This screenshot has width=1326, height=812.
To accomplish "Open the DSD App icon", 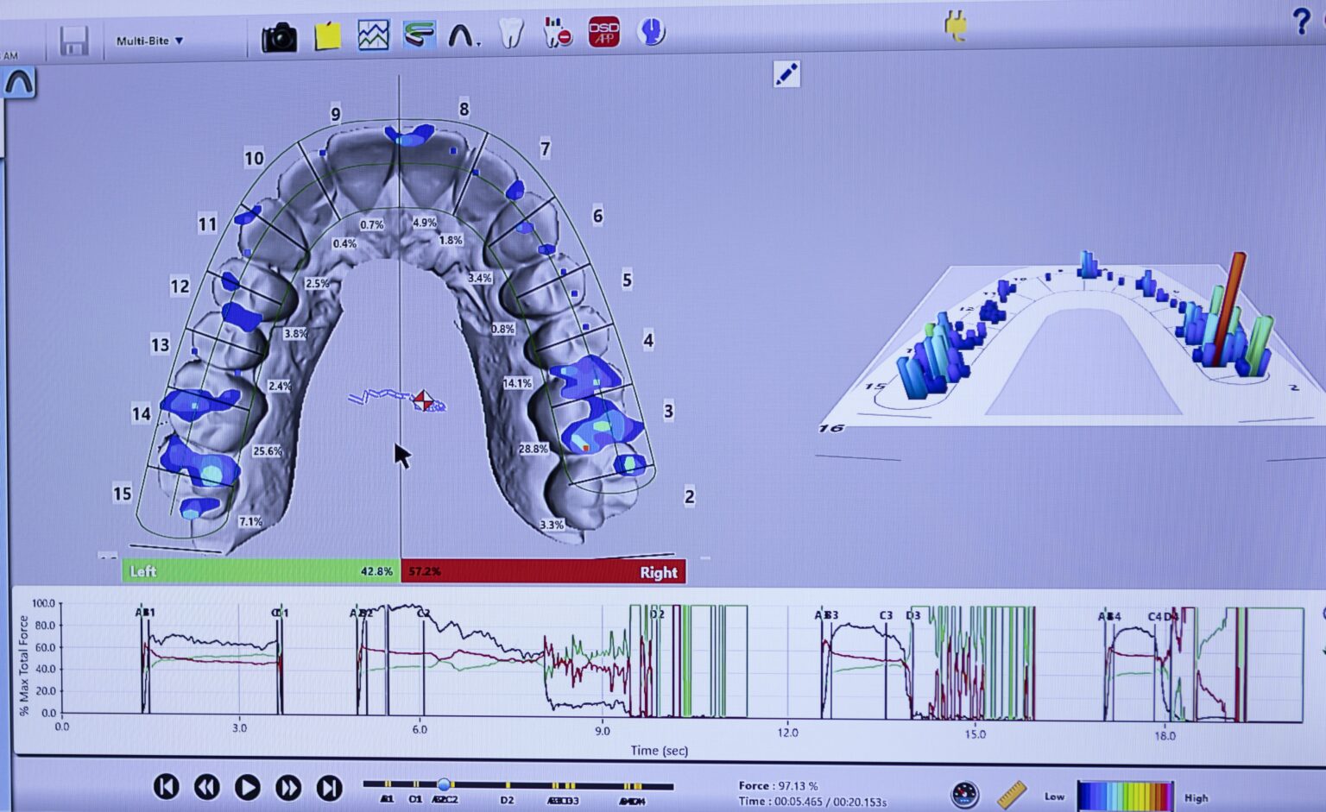I will coord(603,33).
